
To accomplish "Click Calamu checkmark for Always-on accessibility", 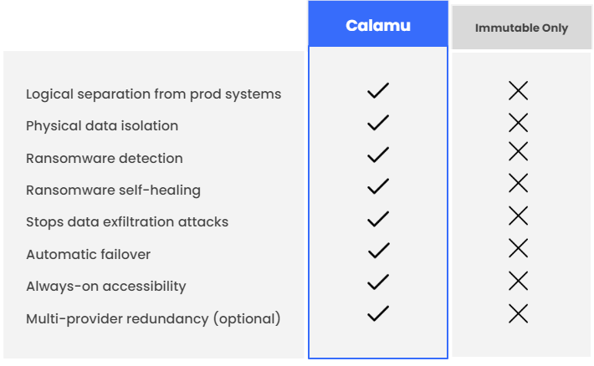I will pyautogui.click(x=378, y=282).
